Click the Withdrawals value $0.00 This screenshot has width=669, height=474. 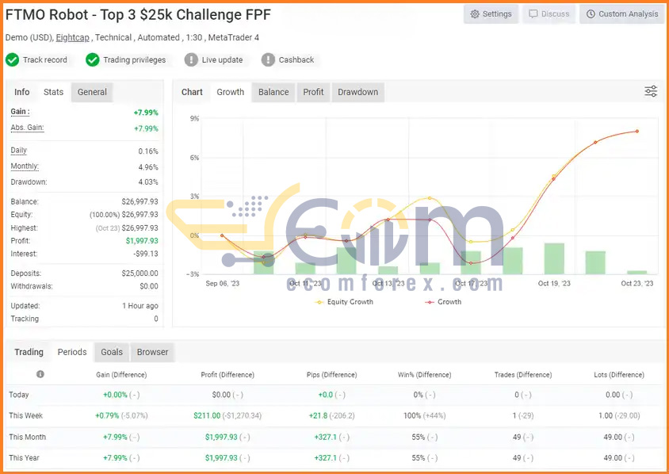pyautogui.click(x=149, y=286)
